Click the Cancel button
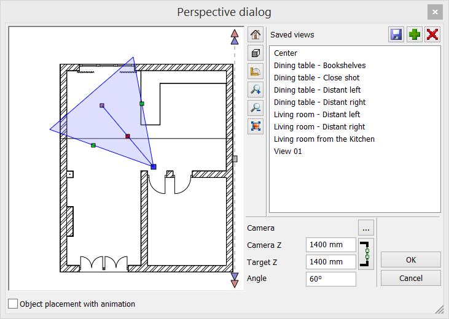Image resolution: width=449 pixels, height=319 pixels. 410,278
